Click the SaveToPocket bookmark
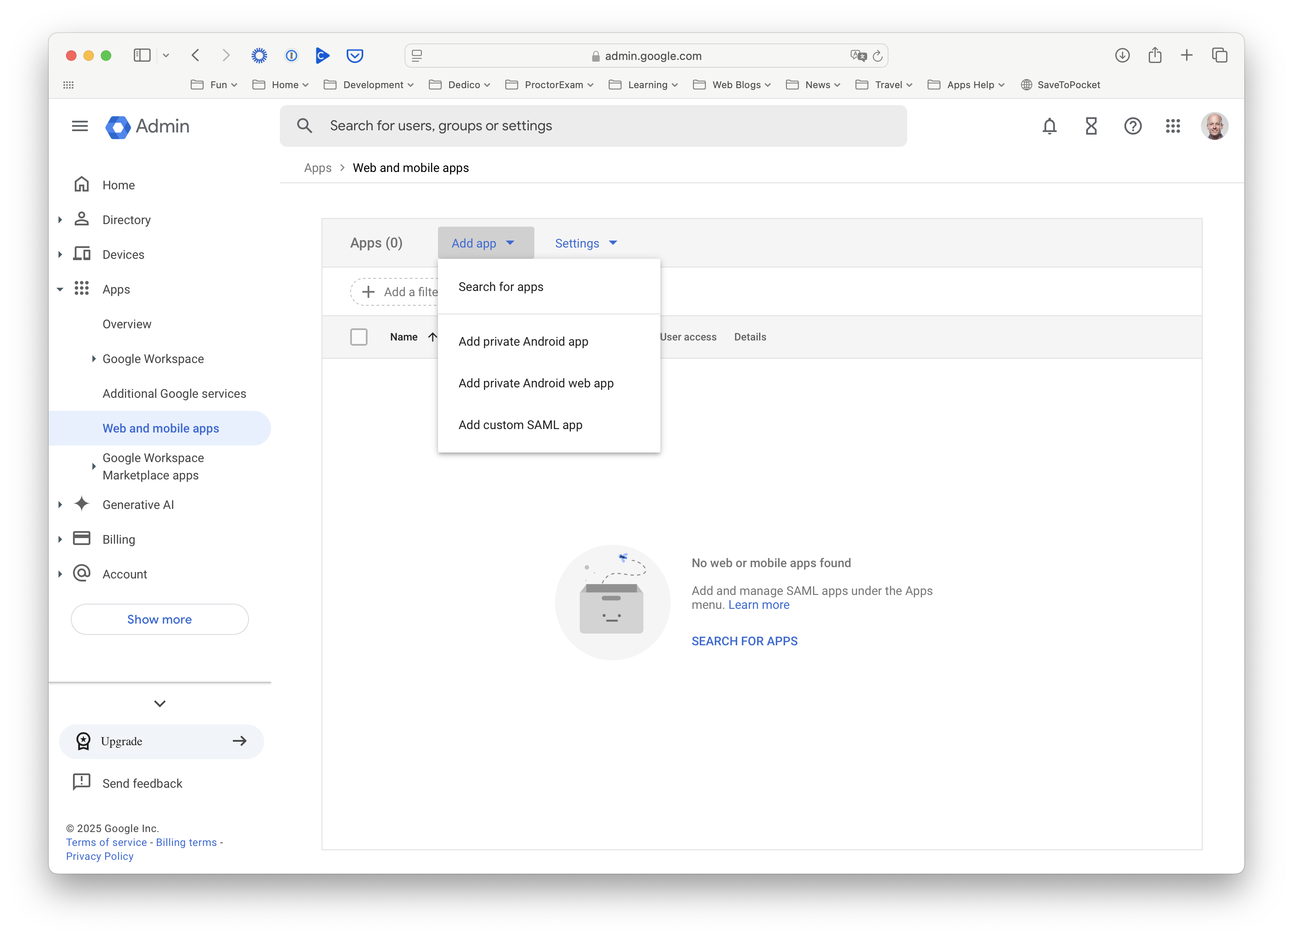Screen dimensions: 1293x938 [x=1061, y=85]
